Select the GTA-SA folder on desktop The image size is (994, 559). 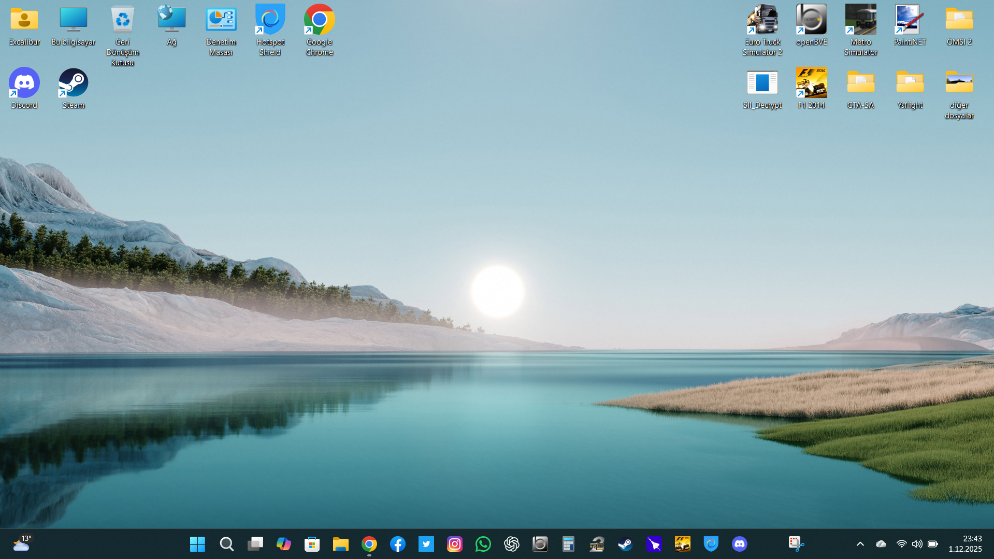pos(860,89)
